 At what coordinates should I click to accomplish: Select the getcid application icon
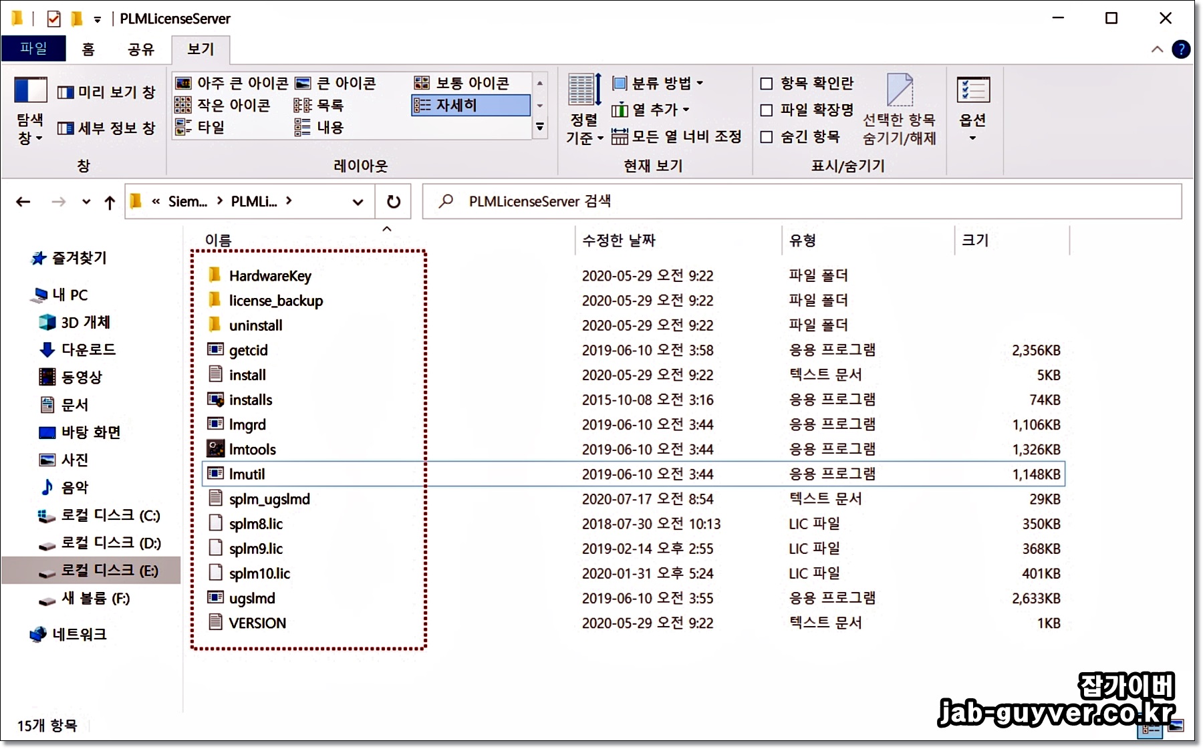(x=215, y=349)
